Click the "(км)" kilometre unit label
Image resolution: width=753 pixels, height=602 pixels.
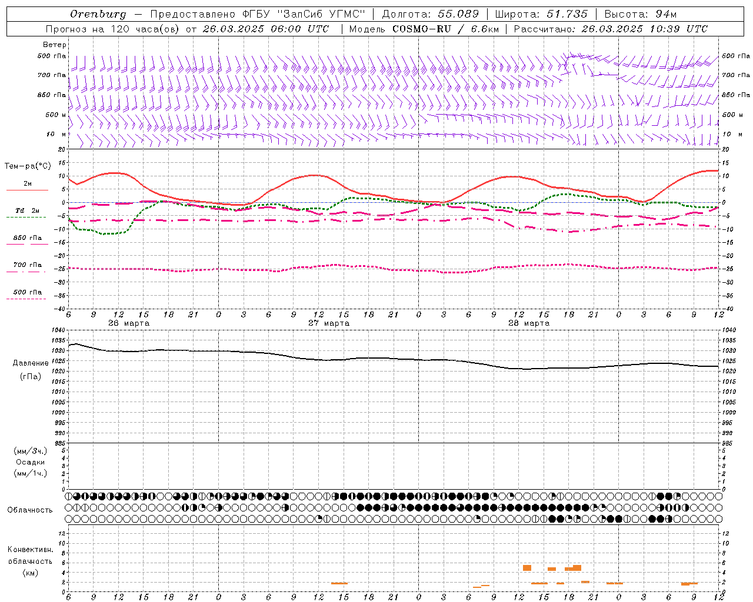(31, 573)
